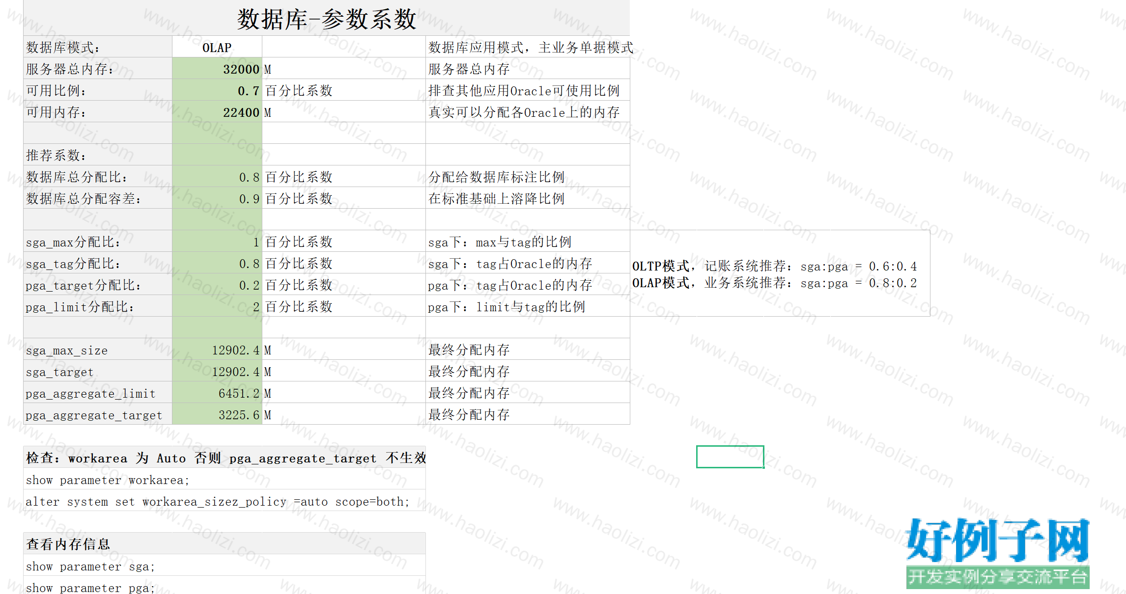The image size is (1126, 594).
Task: Click the sga_max分配比 value cell
Action: (x=217, y=242)
